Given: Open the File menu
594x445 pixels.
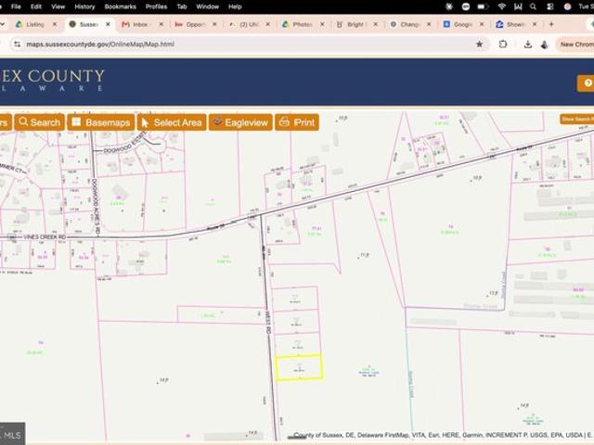Looking at the screenshot, I should [16, 6].
